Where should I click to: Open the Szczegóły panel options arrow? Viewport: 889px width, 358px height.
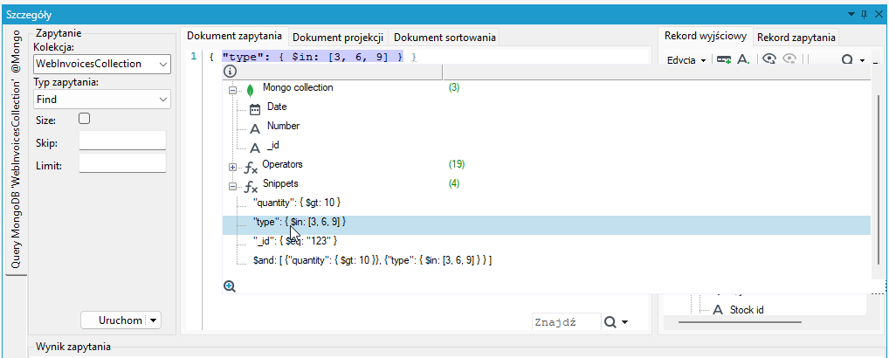click(851, 13)
